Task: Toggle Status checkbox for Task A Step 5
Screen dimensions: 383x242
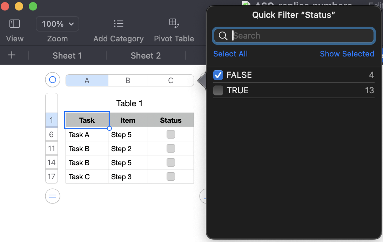Action: click(x=170, y=134)
